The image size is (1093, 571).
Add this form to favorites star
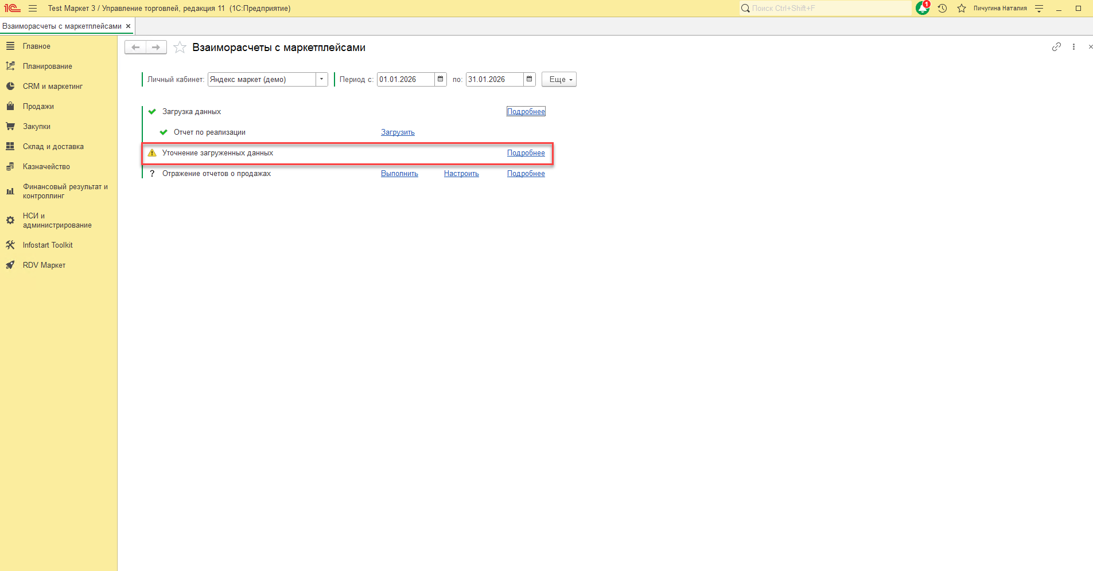click(x=180, y=48)
